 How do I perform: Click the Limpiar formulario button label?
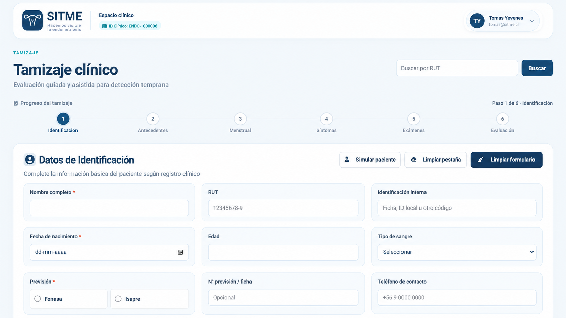pos(513,160)
